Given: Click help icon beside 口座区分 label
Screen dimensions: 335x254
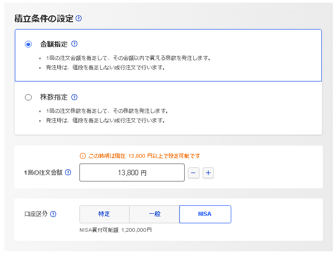Looking at the screenshot, I should [x=53, y=214].
